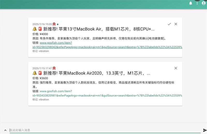
Task: Open the three-dot more options menu
Action: (x=197, y=3)
